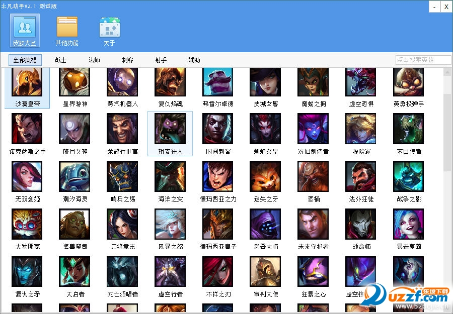This screenshot has width=453, height=314.
Task: Select the 法外狂徒 hero icon
Action: click(x=361, y=176)
